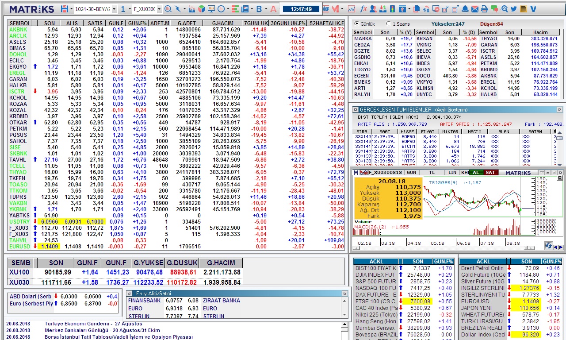
Task: Click the red-green stacked bars icon
Action: click(x=235, y=9)
